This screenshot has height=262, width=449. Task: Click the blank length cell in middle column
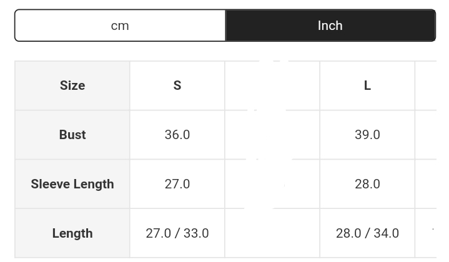tap(272, 233)
